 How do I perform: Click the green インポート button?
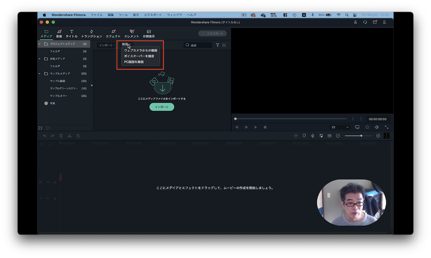(162, 107)
